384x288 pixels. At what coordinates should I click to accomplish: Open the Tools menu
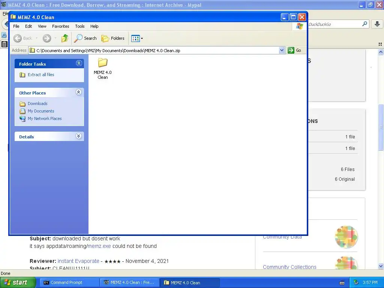click(80, 26)
